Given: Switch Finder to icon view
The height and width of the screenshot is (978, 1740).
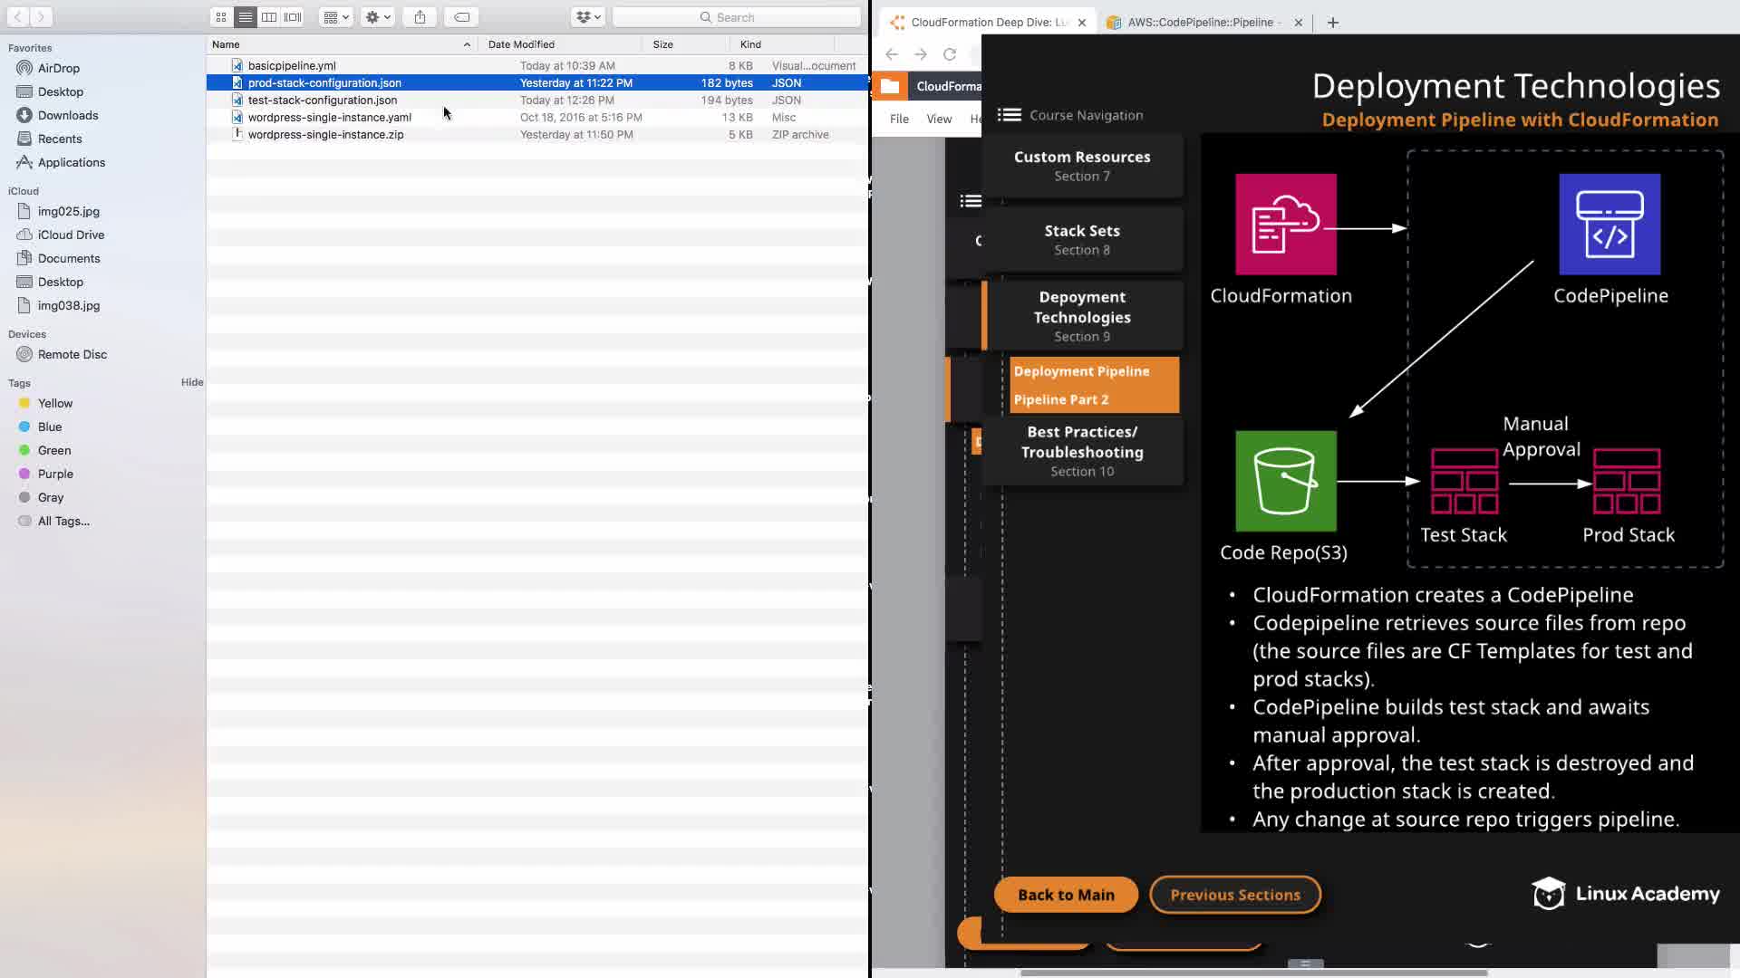Looking at the screenshot, I should click(221, 17).
